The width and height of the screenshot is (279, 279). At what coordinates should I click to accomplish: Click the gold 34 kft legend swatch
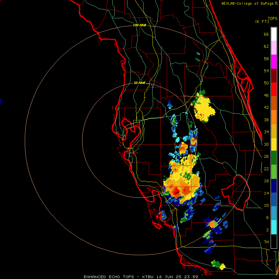click(x=274, y=131)
